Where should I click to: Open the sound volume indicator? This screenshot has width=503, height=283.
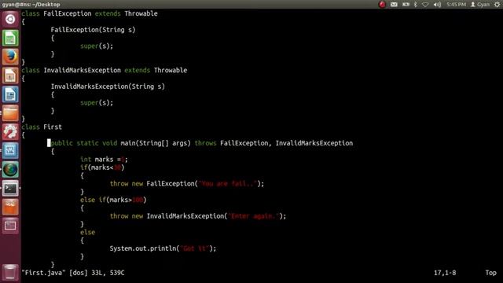point(437,5)
